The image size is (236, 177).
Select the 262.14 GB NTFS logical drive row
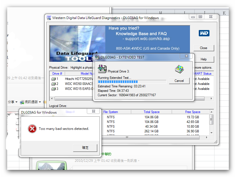(x=155, y=131)
